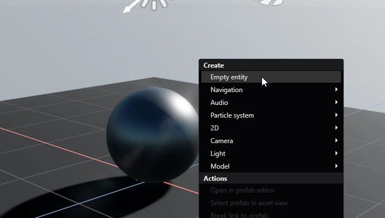Select the dark sphere in the viewport
The image size is (385, 218).
pos(153,135)
